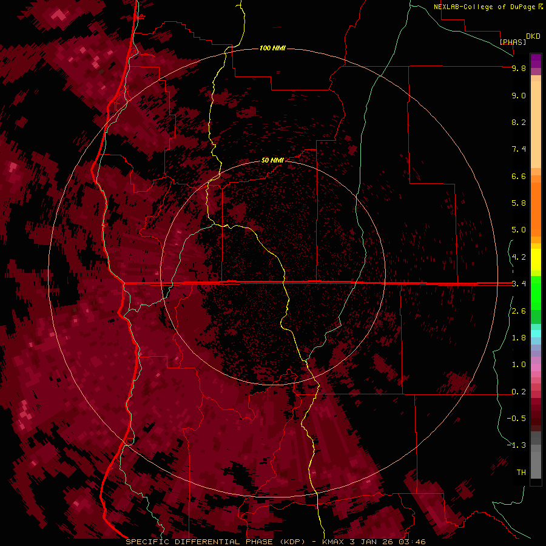
Task: Click the -0.5 scale value
Action: pos(516,419)
